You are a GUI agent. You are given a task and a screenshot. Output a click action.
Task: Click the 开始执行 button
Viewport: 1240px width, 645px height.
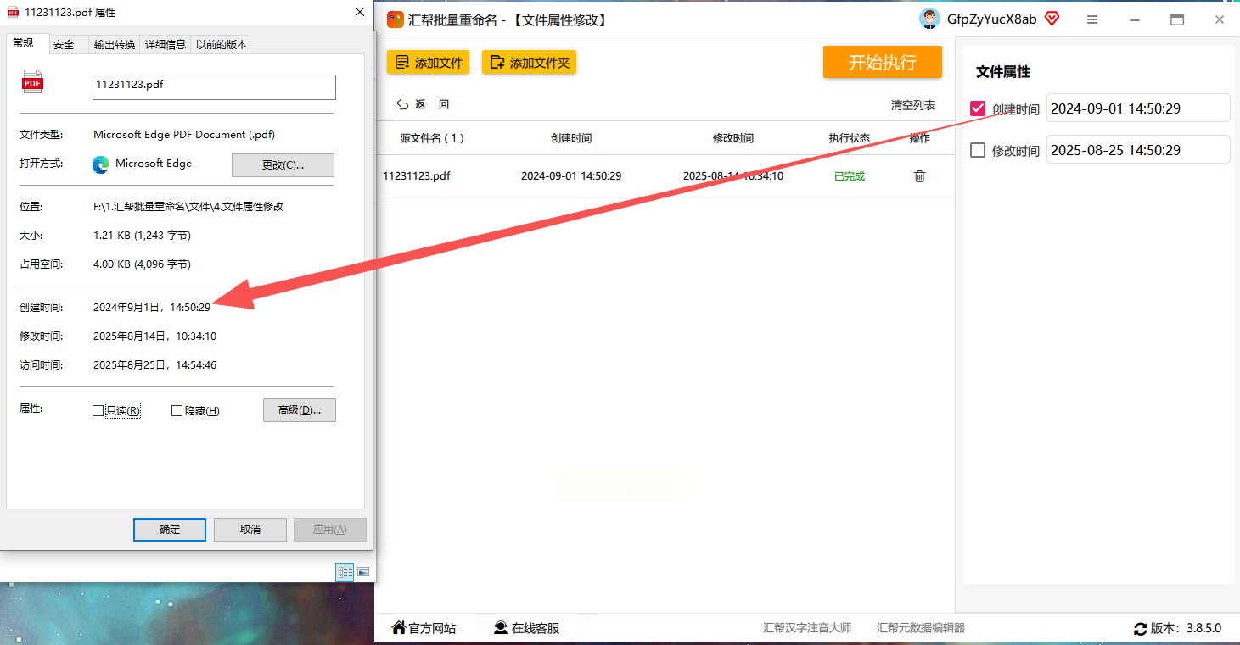click(x=883, y=62)
